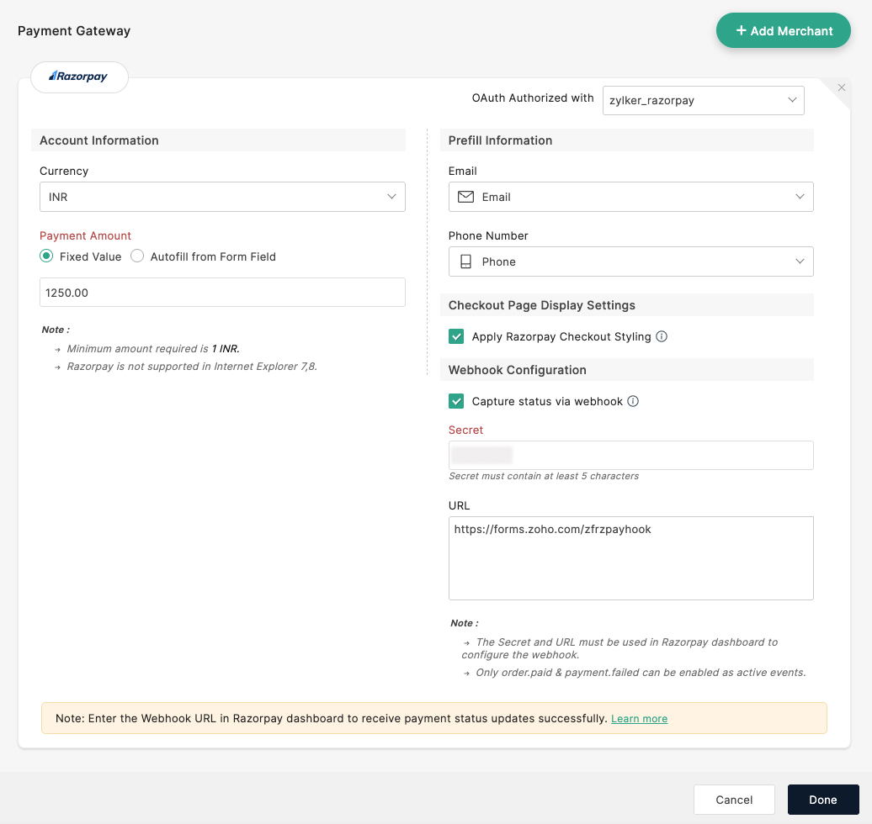Click the info icon beside Apply Razorpay Checkout Styling
Image resolution: width=872 pixels, height=824 pixels.
click(662, 336)
